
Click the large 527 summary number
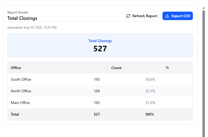tap(100, 49)
